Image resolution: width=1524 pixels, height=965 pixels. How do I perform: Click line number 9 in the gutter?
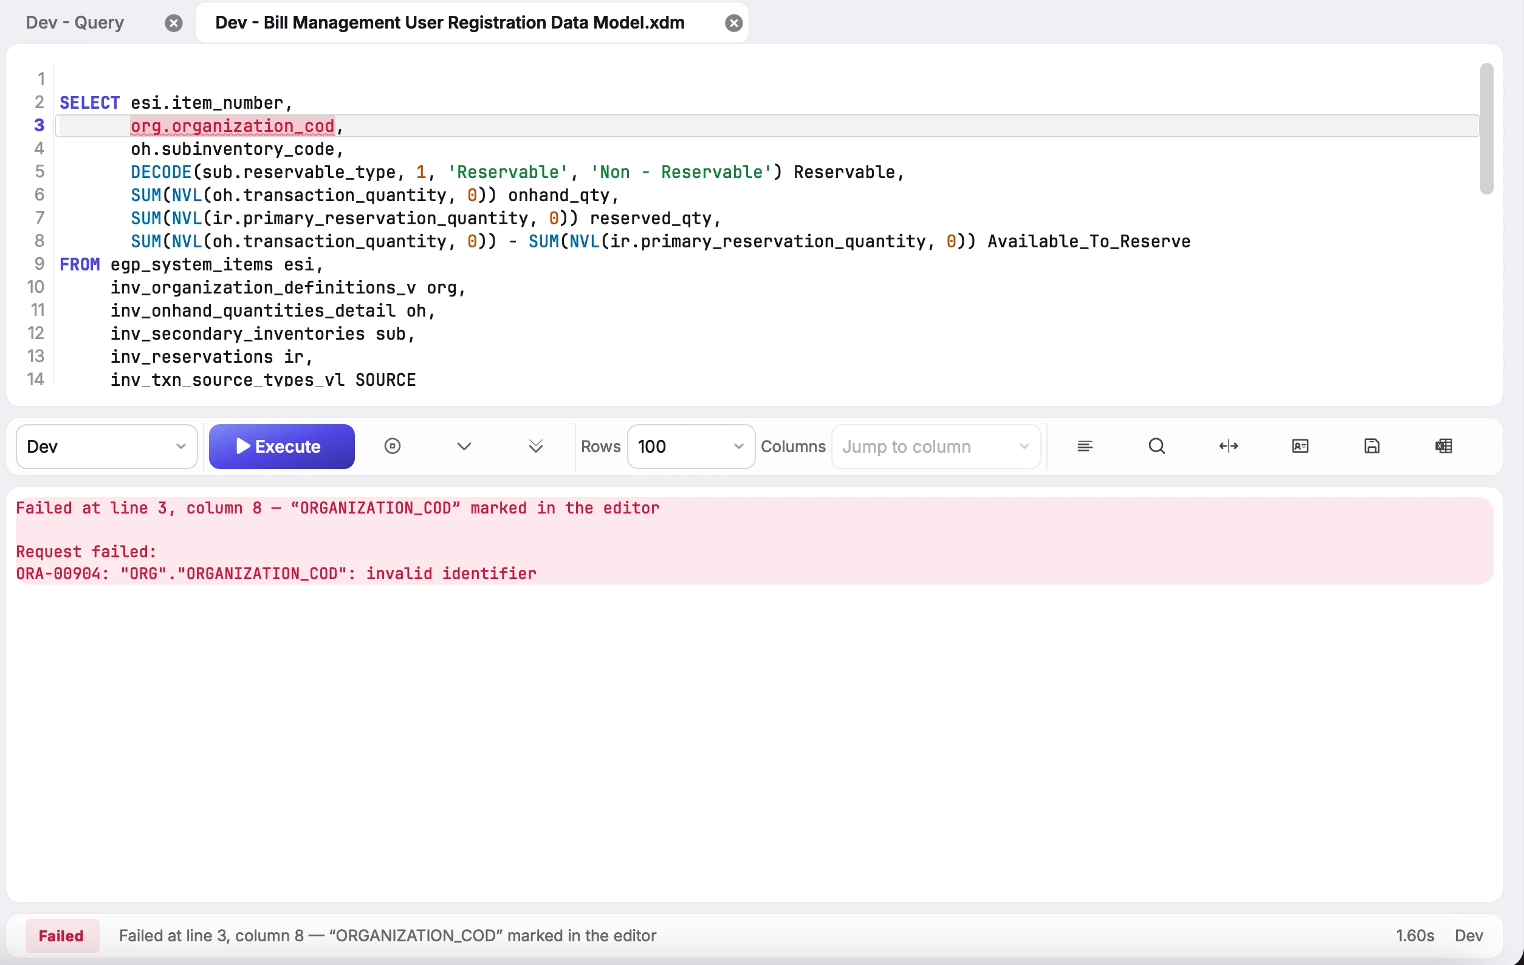coord(39,264)
